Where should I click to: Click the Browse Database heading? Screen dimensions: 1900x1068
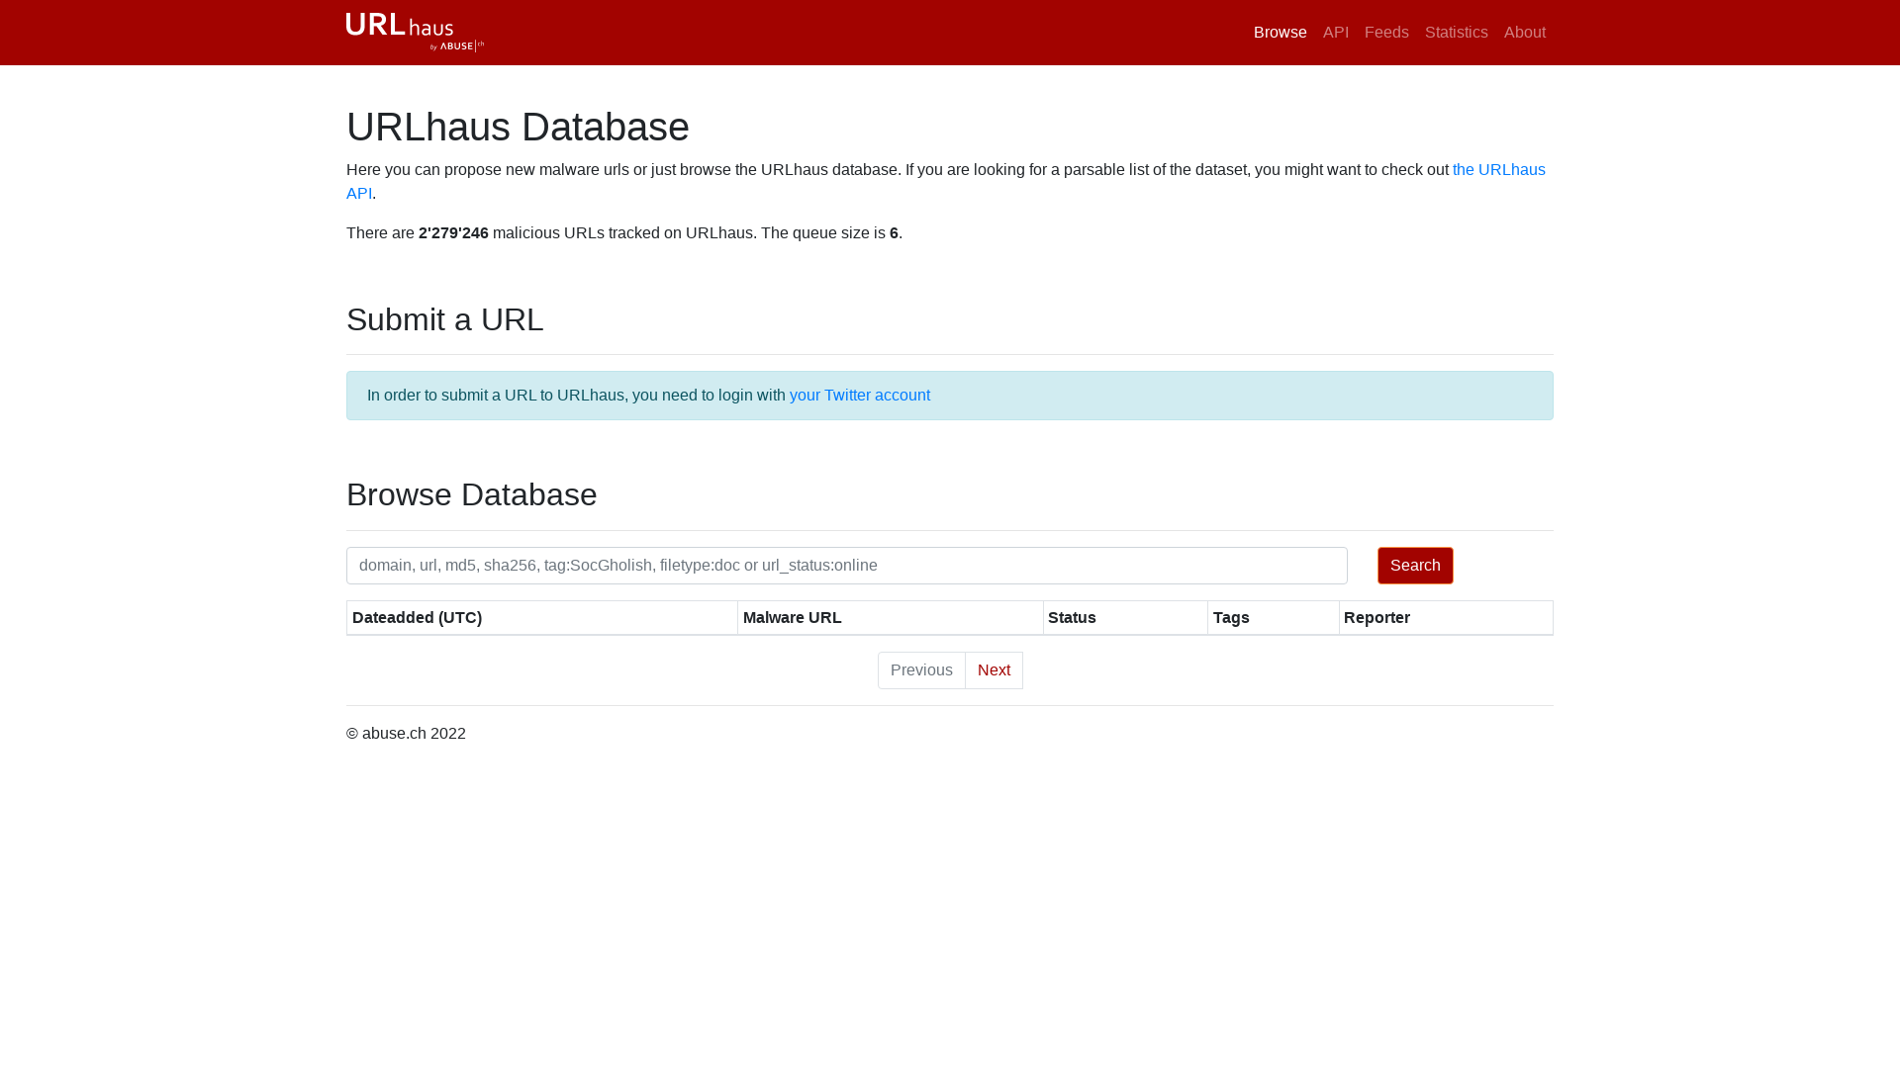coord(471,494)
